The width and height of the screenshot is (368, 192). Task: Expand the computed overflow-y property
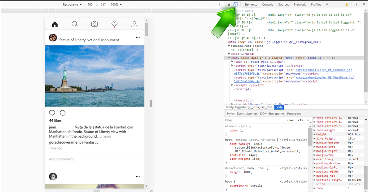315,159
